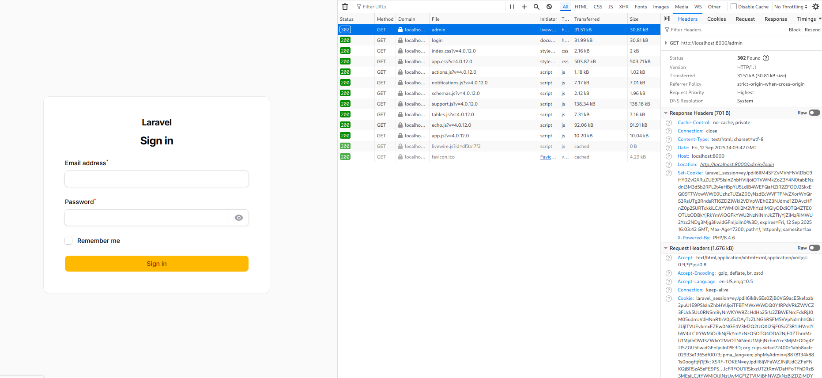The width and height of the screenshot is (822, 378).
Task: Open help for the Set-Cookie header
Action: pos(669,173)
